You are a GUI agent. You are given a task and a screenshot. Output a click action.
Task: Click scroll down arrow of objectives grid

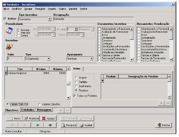(x=68, y=98)
